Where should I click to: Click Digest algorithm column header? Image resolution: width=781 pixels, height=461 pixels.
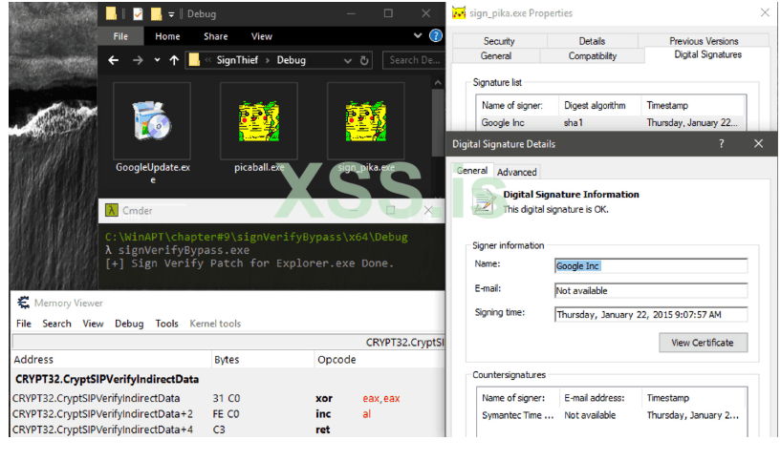point(599,105)
